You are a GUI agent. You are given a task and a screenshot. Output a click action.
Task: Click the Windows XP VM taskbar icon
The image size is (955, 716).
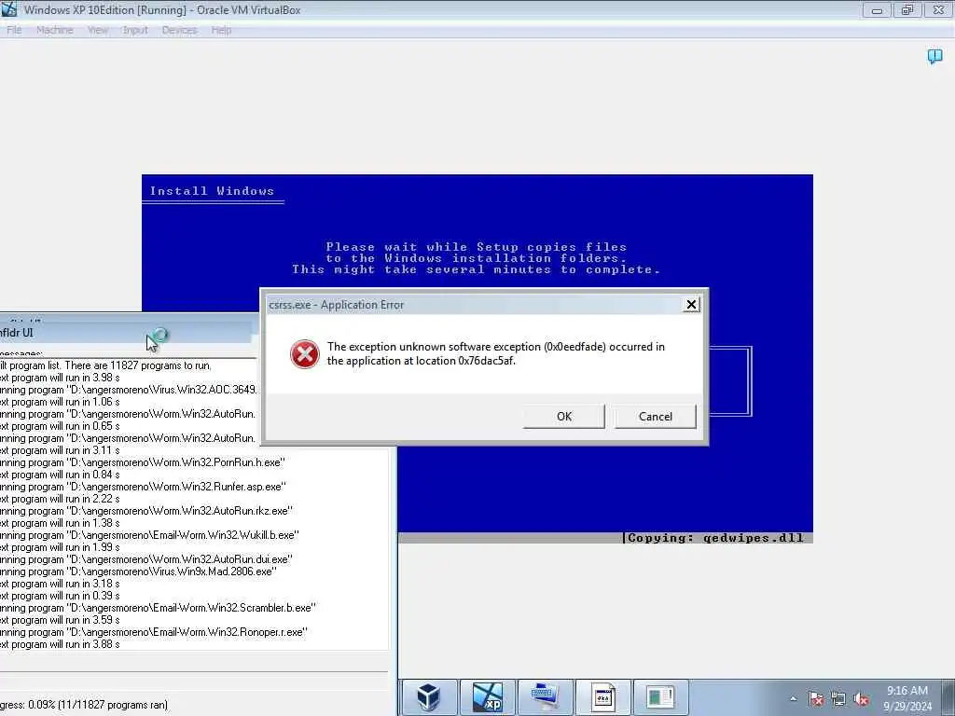click(x=488, y=696)
